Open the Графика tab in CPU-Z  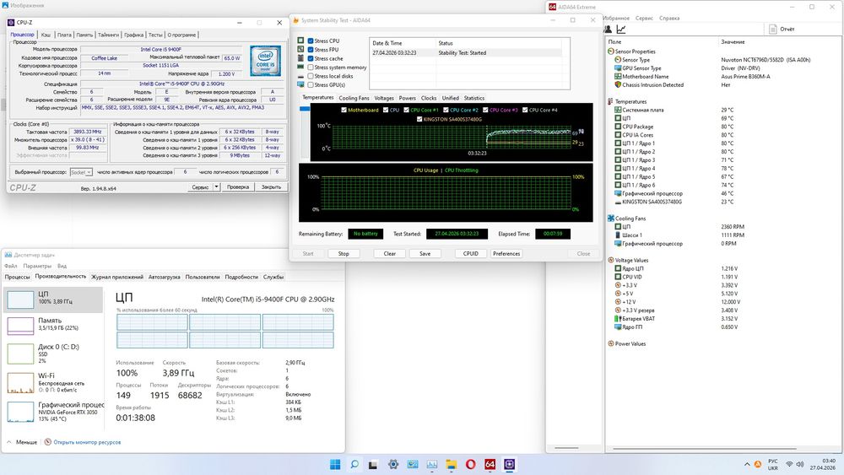pyautogui.click(x=133, y=35)
